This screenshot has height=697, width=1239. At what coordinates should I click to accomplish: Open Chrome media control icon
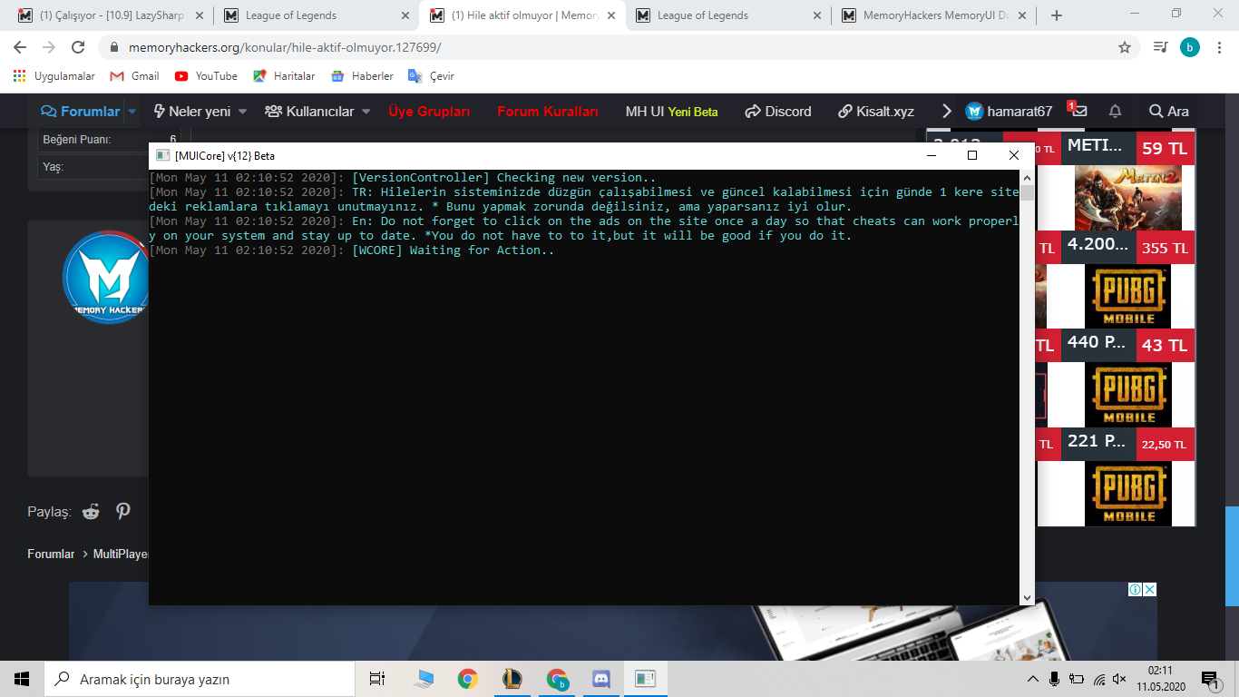tap(1160, 47)
